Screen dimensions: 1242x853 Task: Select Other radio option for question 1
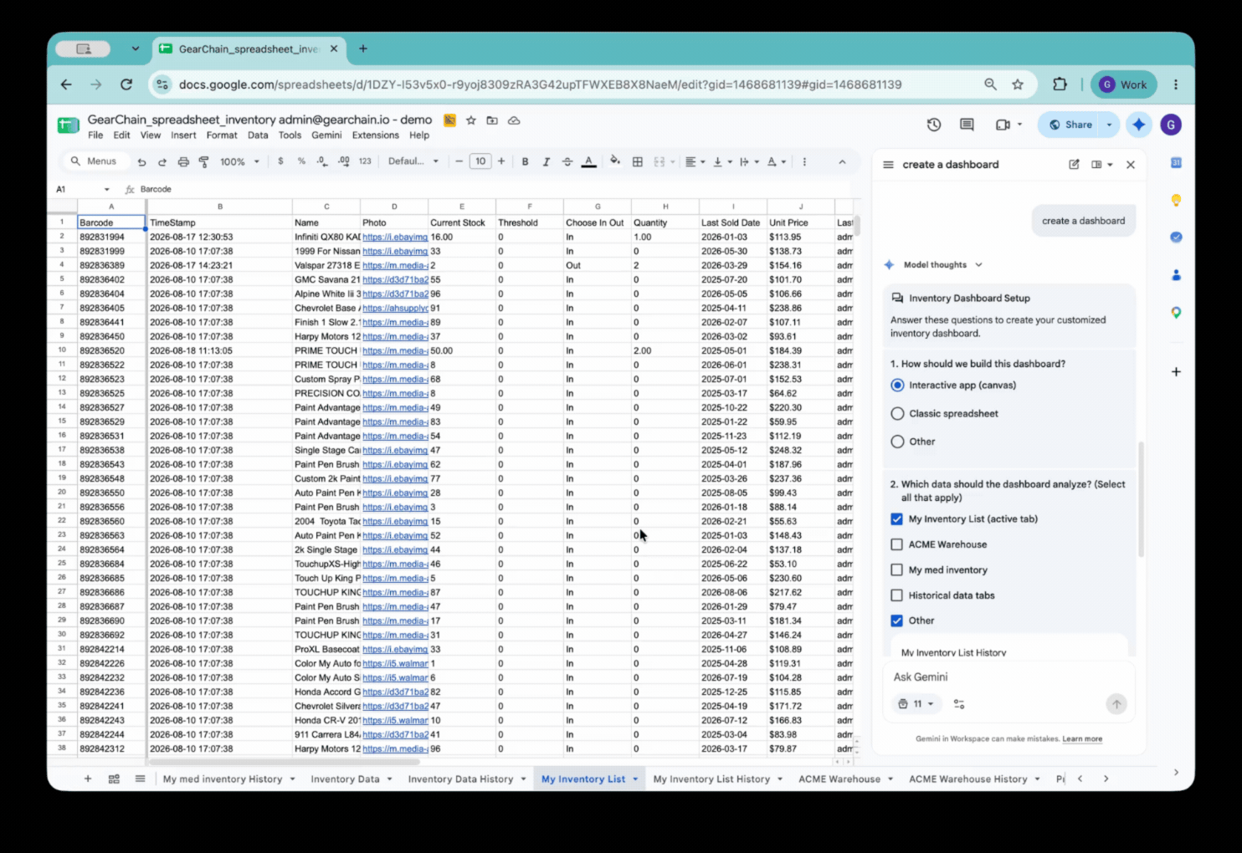(897, 442)
